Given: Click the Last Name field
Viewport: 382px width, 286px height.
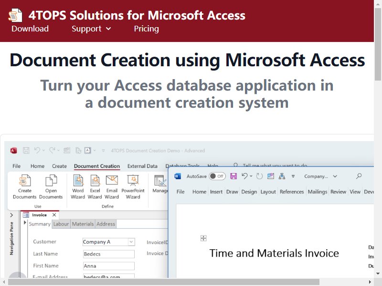Looking at the screenshot, I should pyautogui.click(x=109, y=254).
